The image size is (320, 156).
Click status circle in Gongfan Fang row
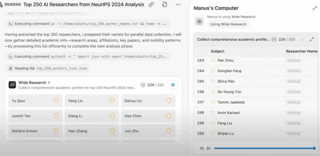(x=213, y=71)
